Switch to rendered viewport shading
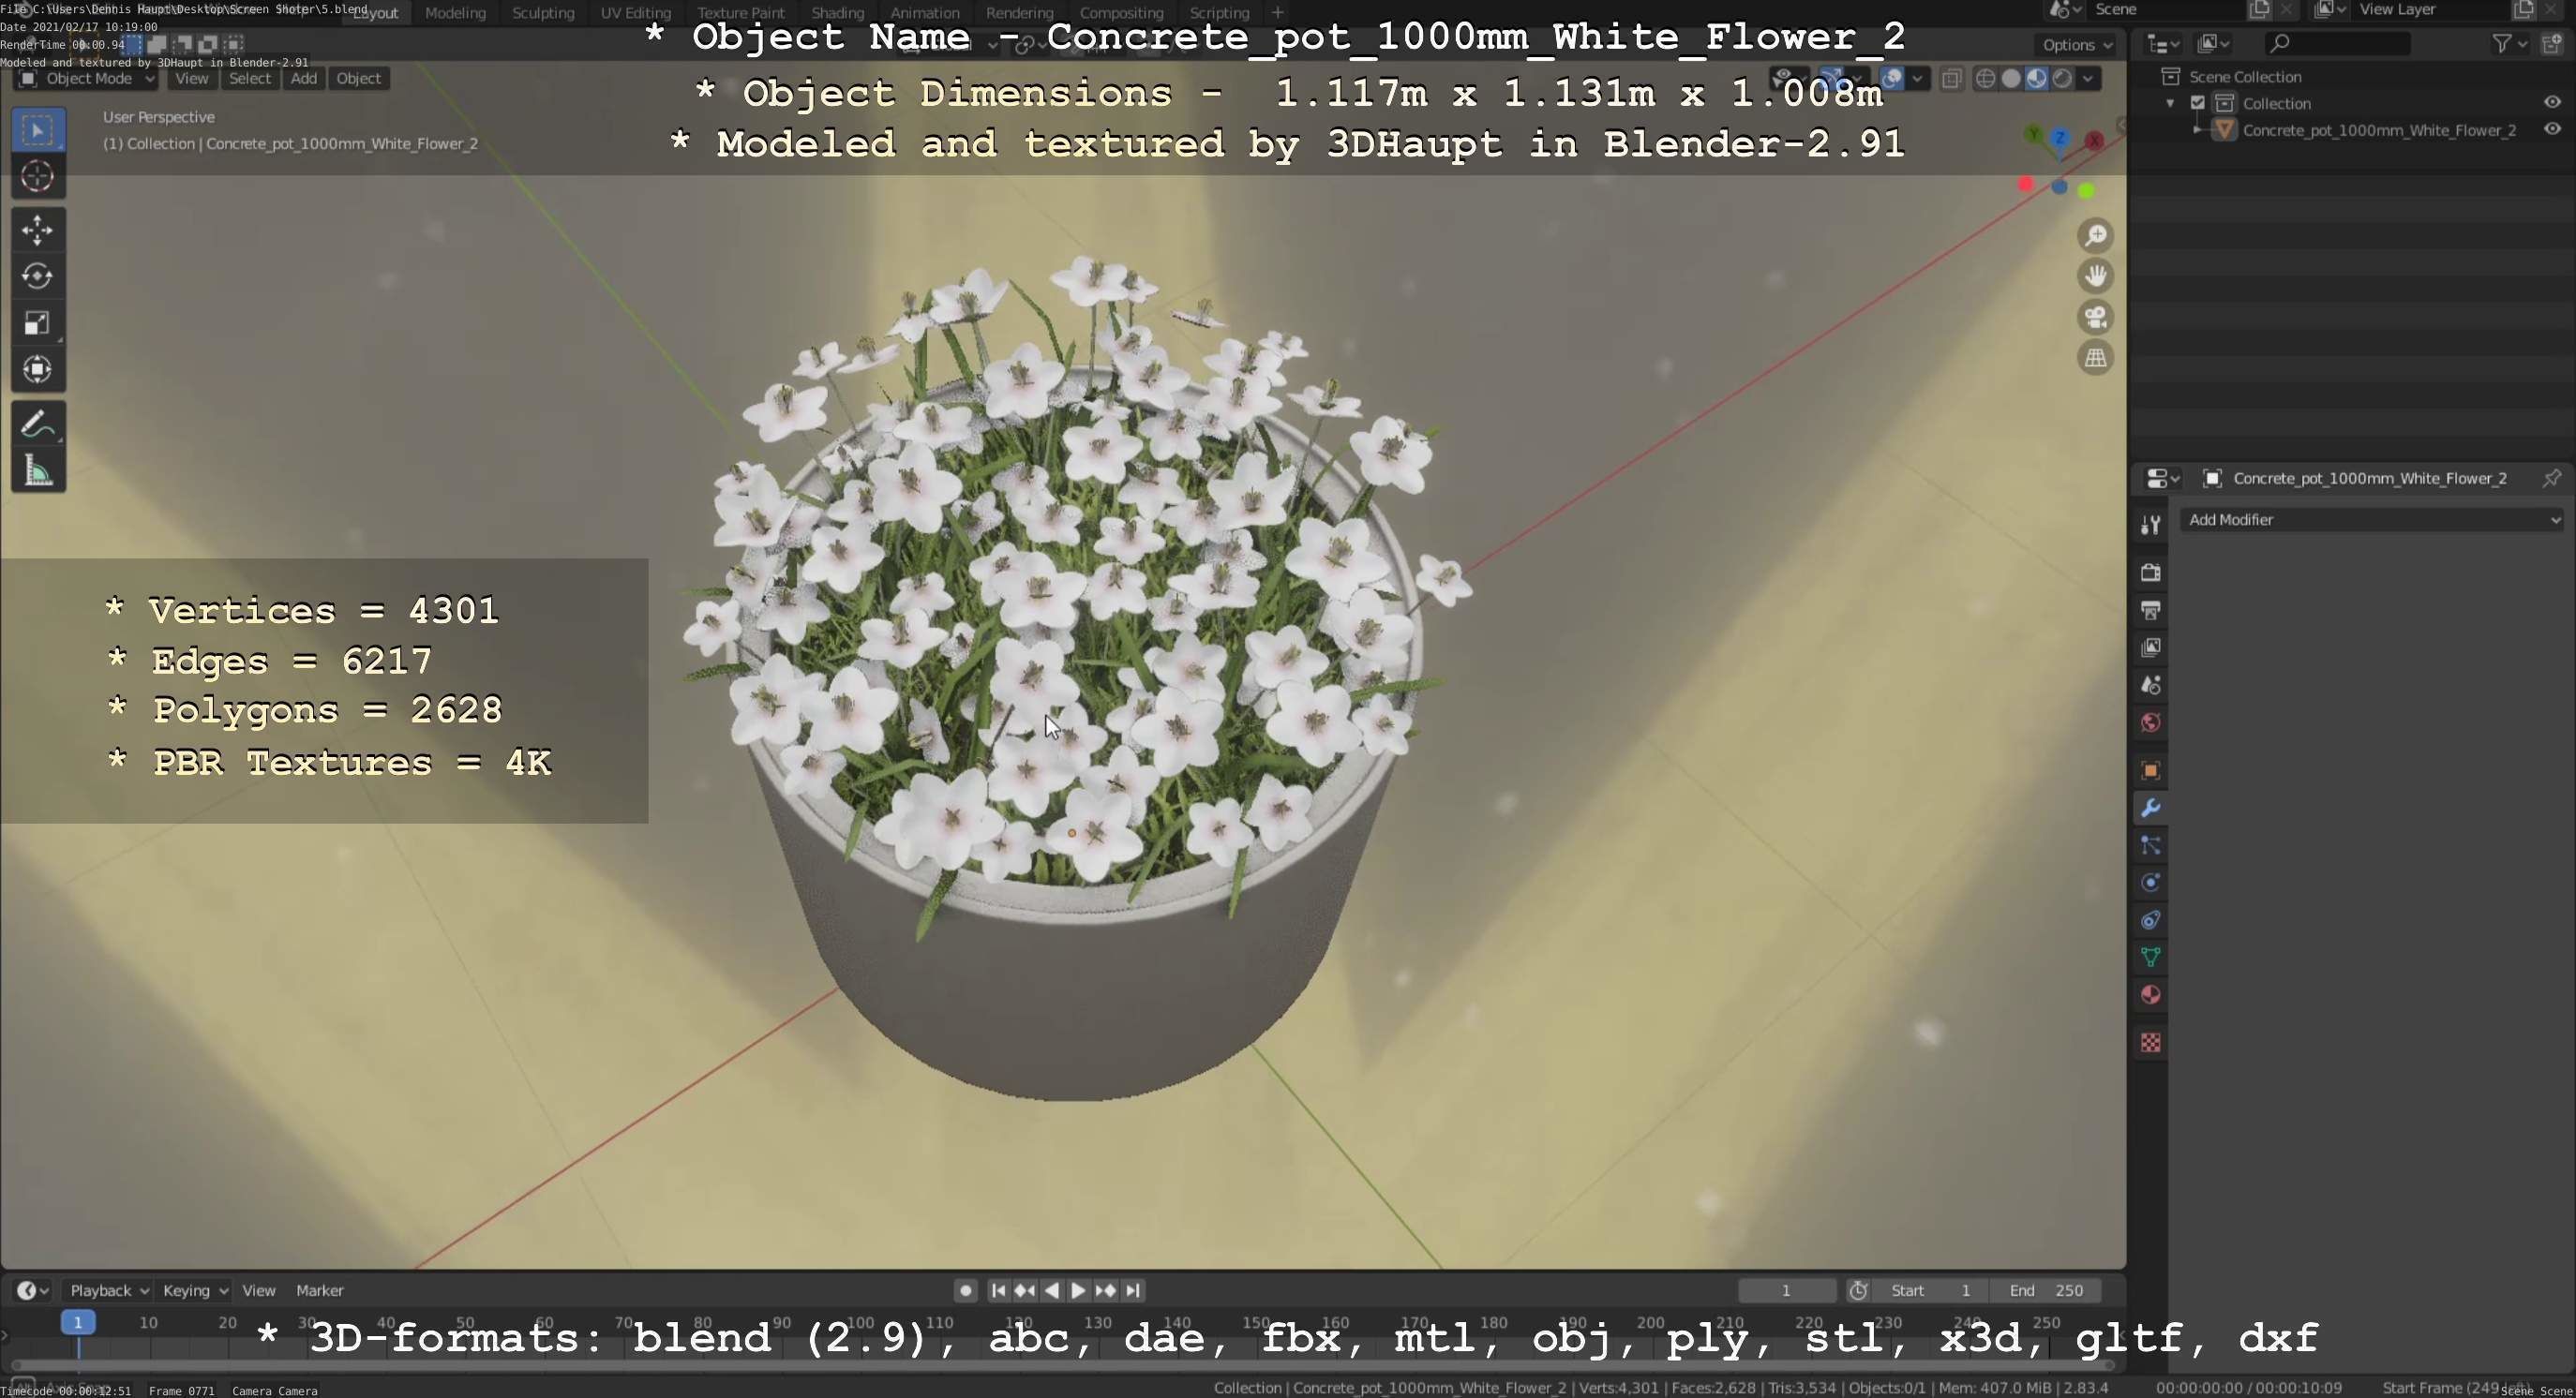Viewport: 2576px width, 1398px height. 2062,79
